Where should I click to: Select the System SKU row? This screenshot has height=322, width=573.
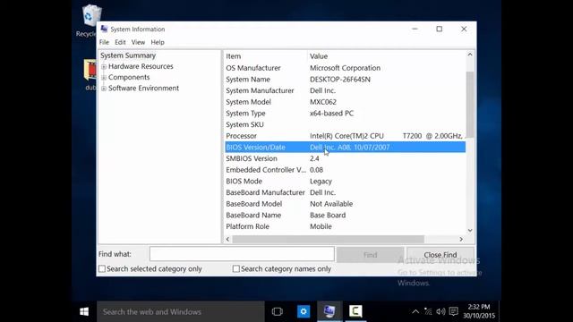(345, 124)
